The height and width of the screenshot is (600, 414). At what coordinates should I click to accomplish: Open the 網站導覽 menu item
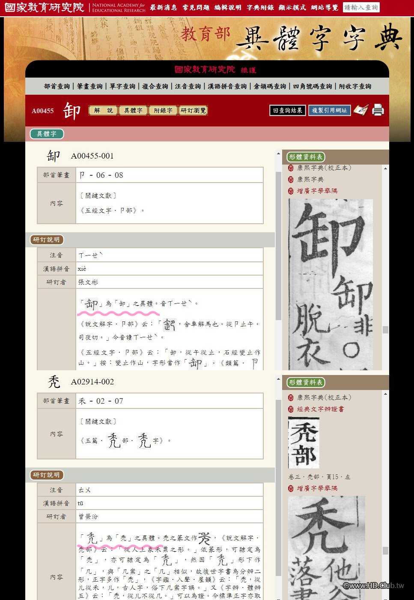325,8
